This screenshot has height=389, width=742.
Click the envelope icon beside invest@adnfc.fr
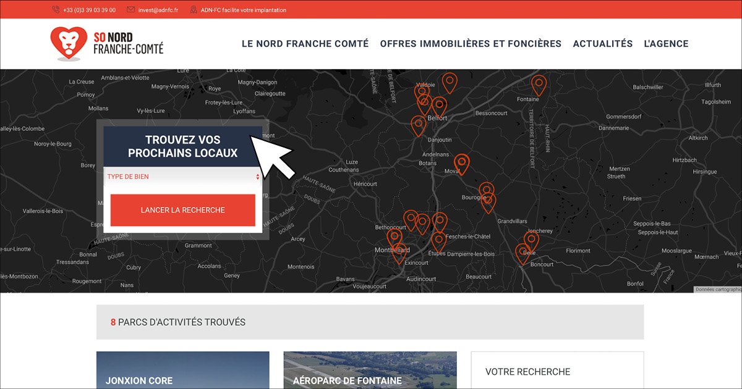130,10
